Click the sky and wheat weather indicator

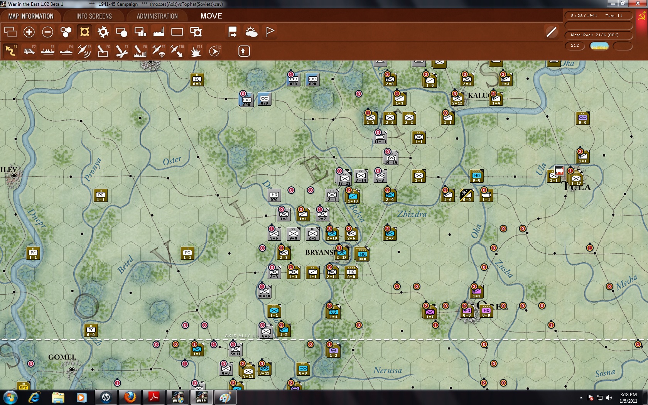[599, 46]
